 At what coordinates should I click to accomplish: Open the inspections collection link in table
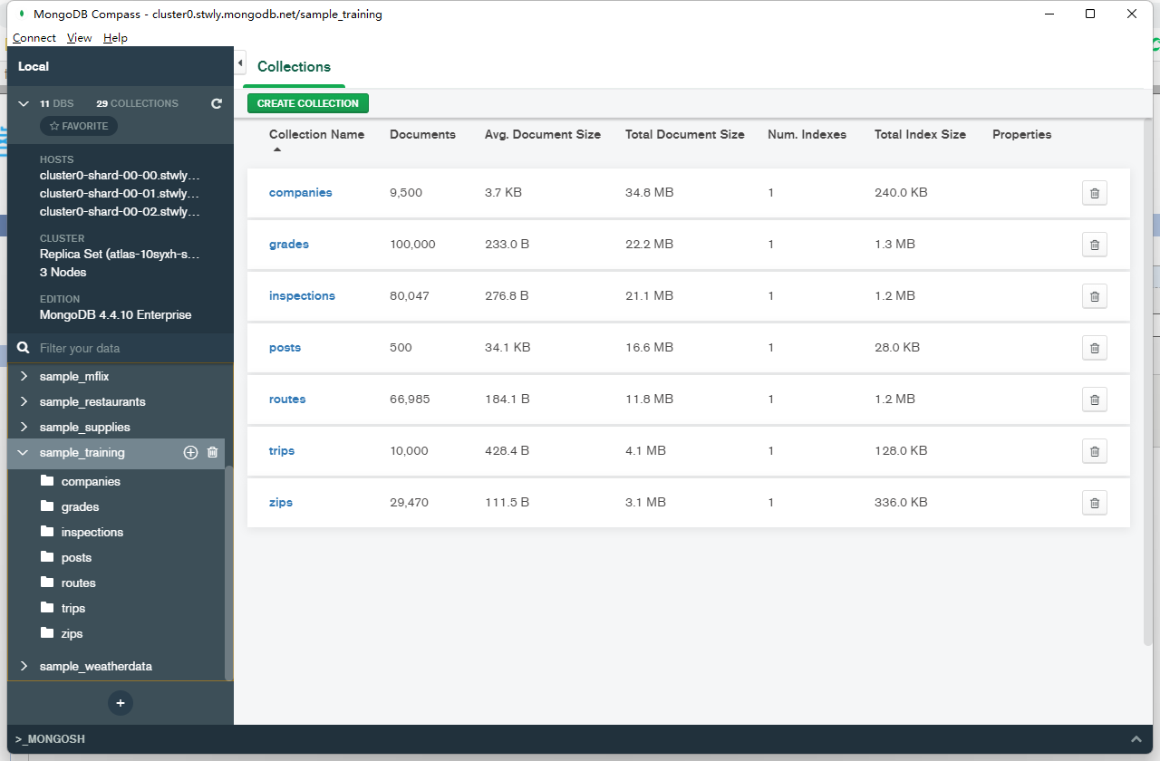(x=302, y=296)
